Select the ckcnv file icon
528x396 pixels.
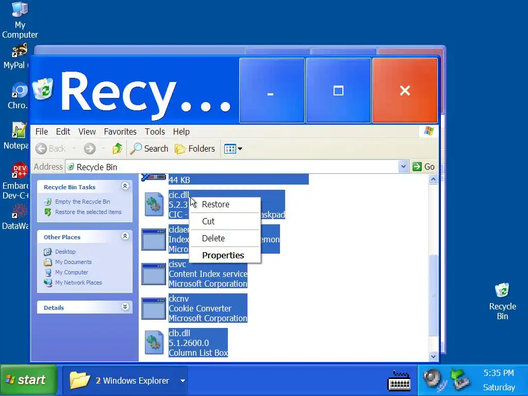pyautogui.click(x=154, y=309)
